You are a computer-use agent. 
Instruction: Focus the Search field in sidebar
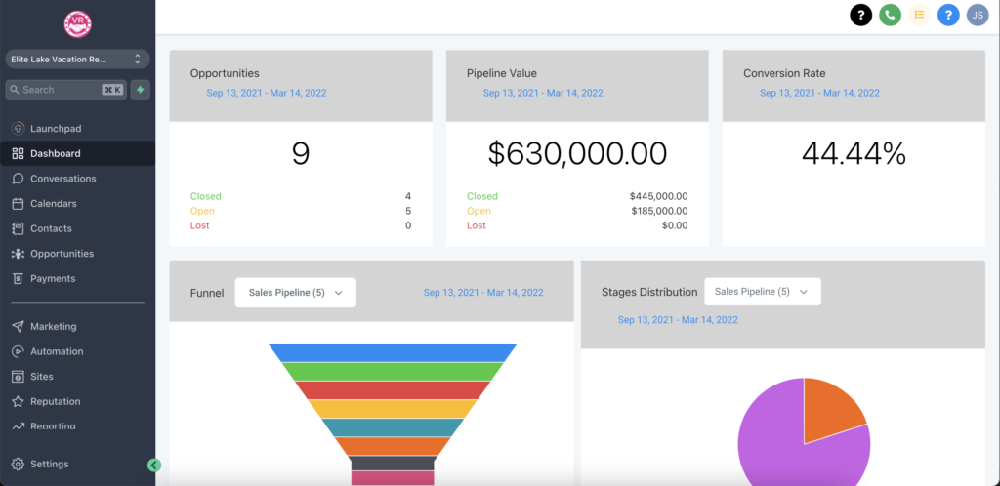click(66, 90)
